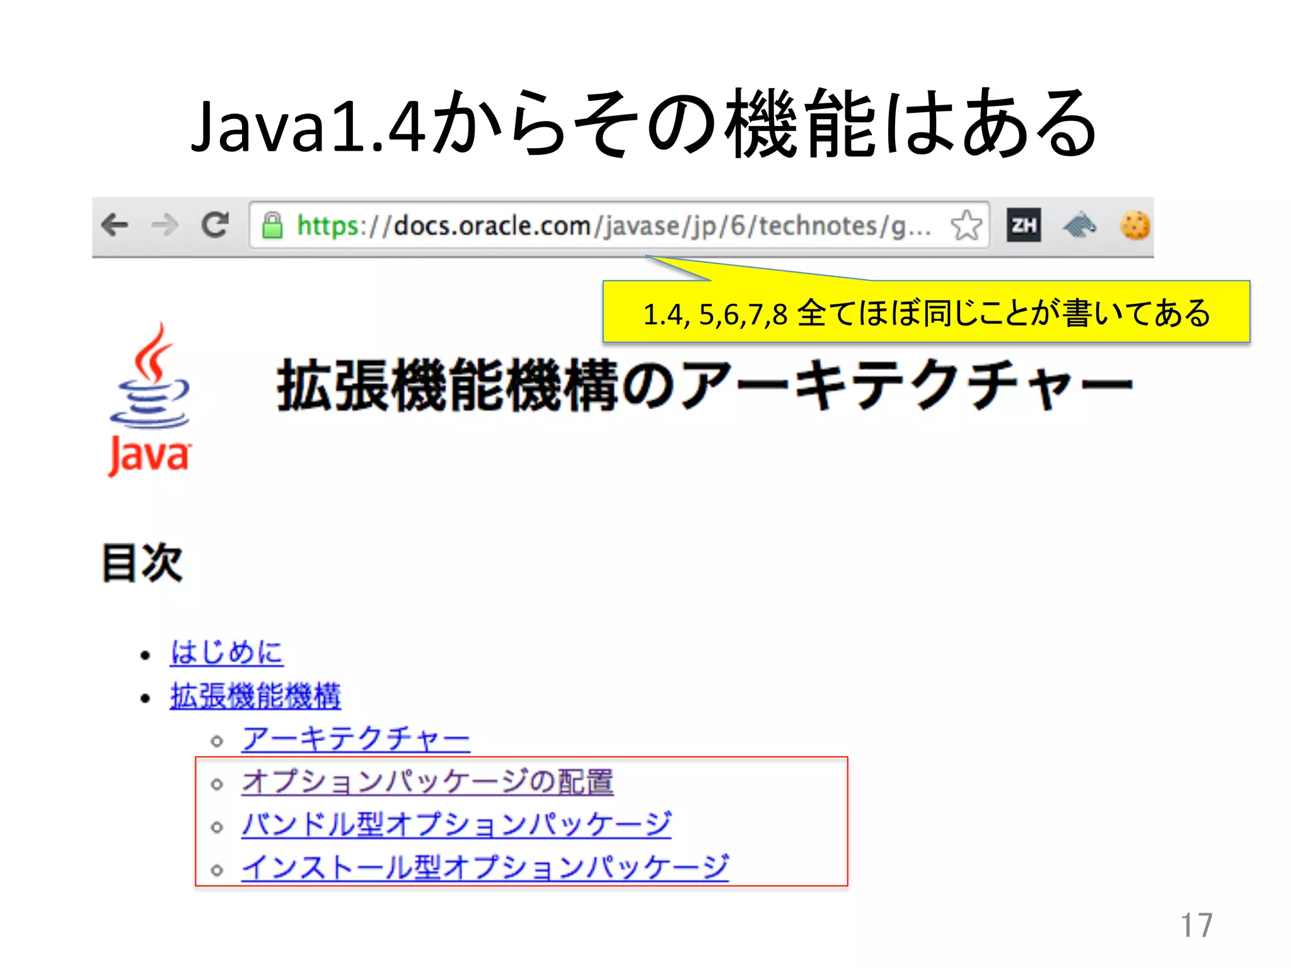The image size is (1291, 968).
Task: Focus the docs.oracle.com address bar
Action: 619,226
